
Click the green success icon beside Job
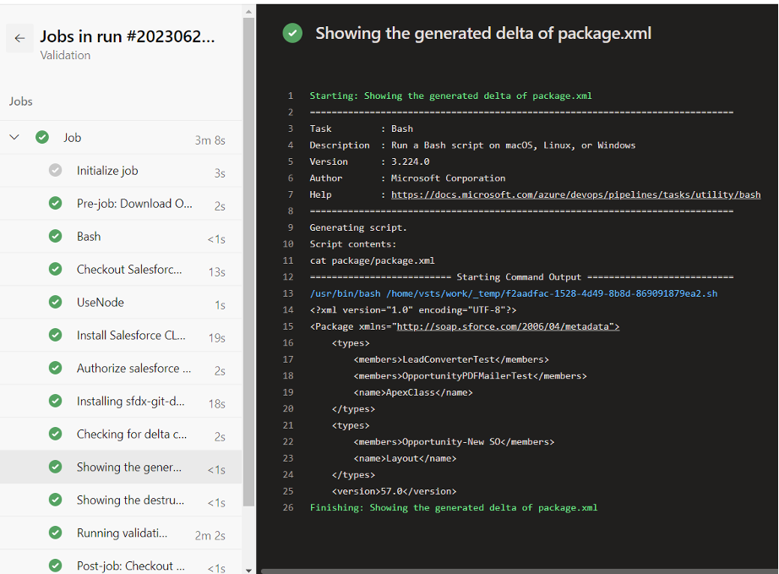tap(42, 137)
